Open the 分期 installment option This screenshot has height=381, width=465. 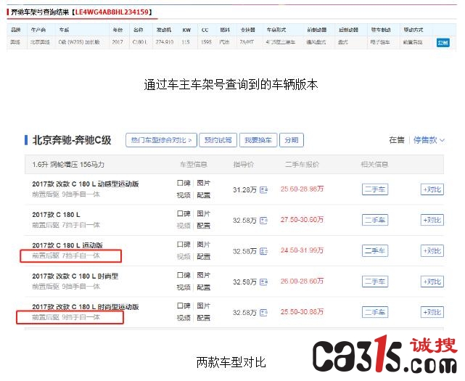(292, 140)
